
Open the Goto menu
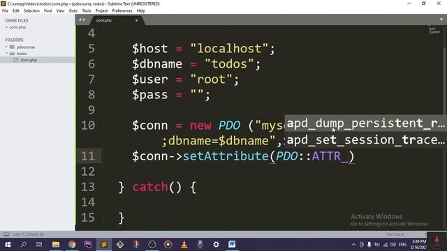coord(73,11)
